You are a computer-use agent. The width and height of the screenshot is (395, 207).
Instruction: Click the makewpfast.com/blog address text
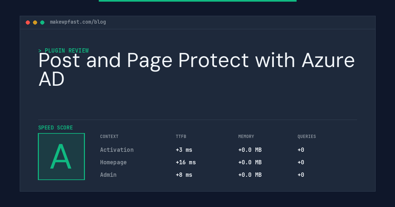(x=78, y=22)
